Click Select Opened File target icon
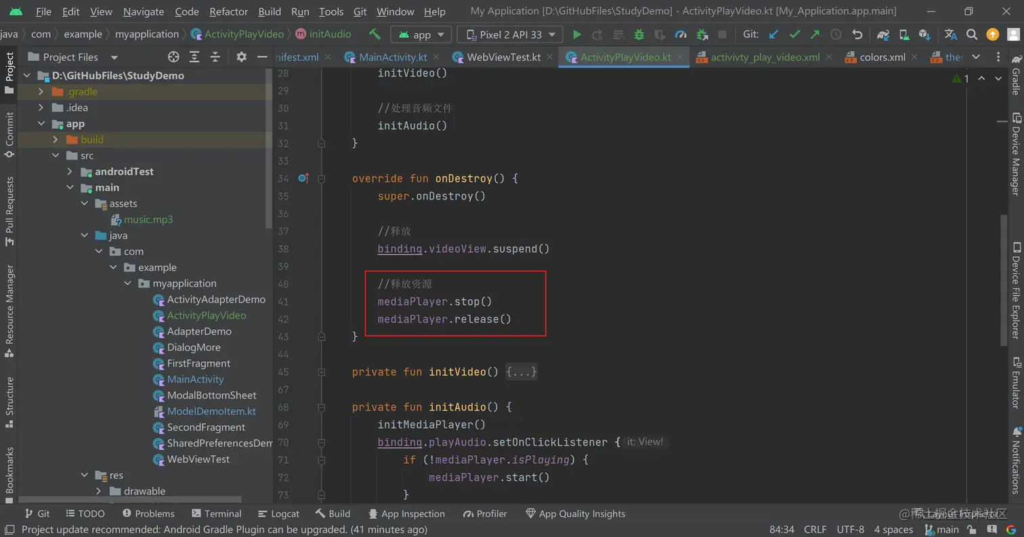Image resolution: width=1024 pixels, height=537 pixels. (173, 57)
